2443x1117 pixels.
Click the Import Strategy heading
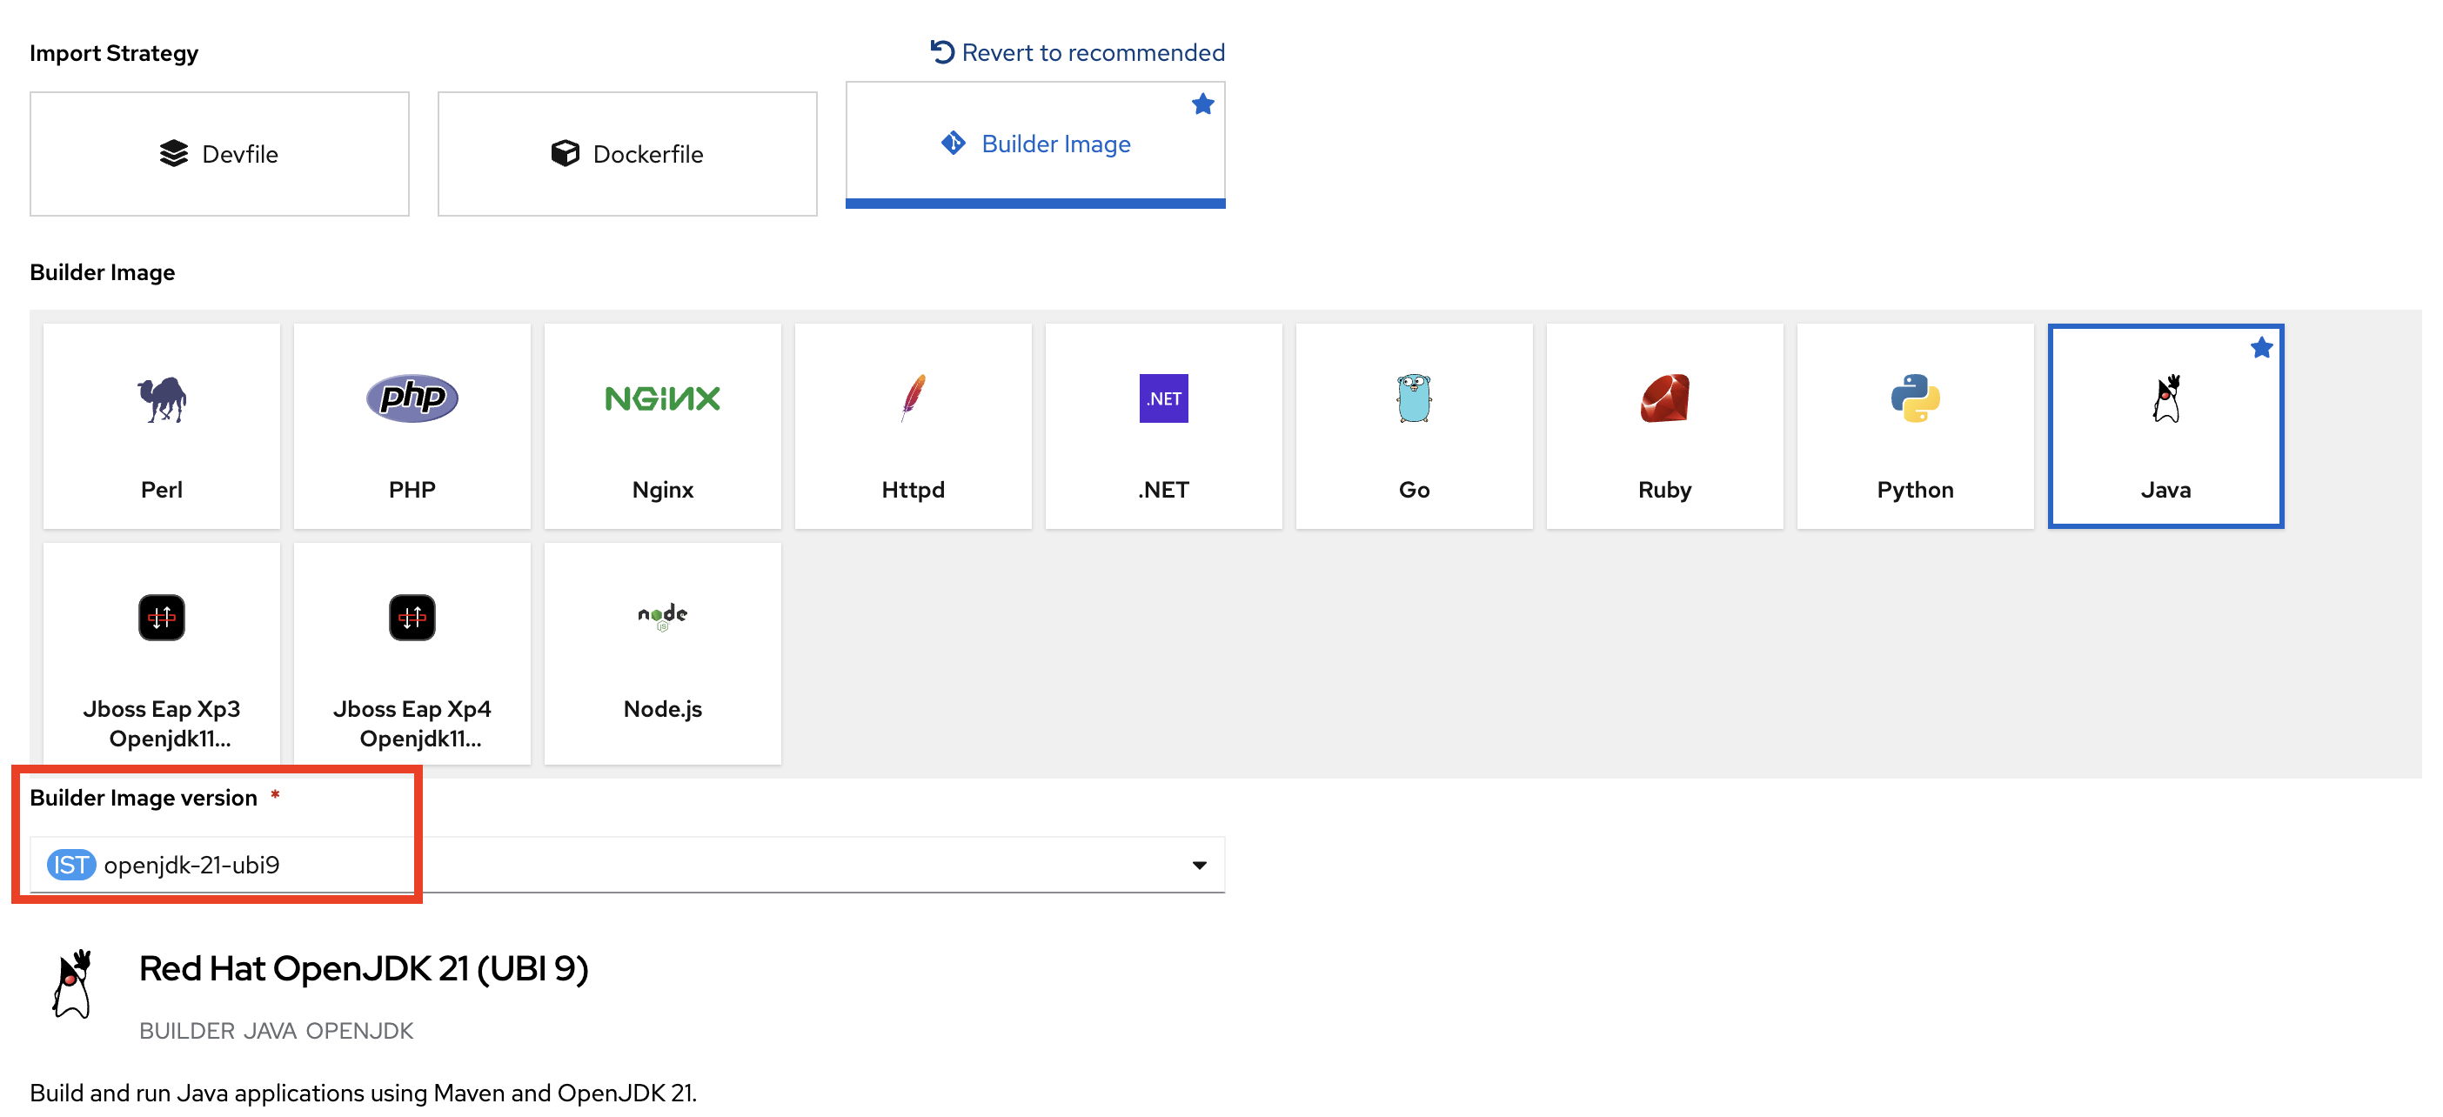(114, 53)
